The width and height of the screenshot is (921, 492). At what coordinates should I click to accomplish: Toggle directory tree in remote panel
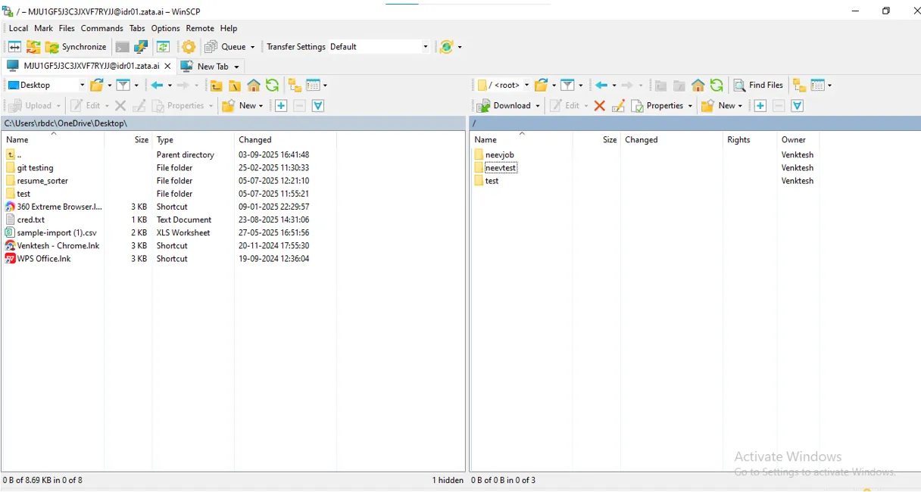click(x=799, y=86)
